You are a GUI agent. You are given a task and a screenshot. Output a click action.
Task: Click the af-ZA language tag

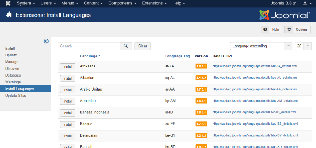point(169,66)
